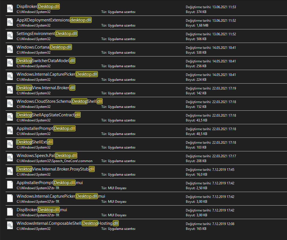287x240 pixels.
Task: Click the Windows.CortanaDesktop.dll file icon
Action: pyautogui.click(x=10, y=49)
